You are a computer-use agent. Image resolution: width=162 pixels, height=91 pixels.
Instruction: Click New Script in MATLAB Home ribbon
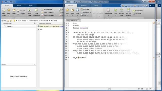click(4, 12)
